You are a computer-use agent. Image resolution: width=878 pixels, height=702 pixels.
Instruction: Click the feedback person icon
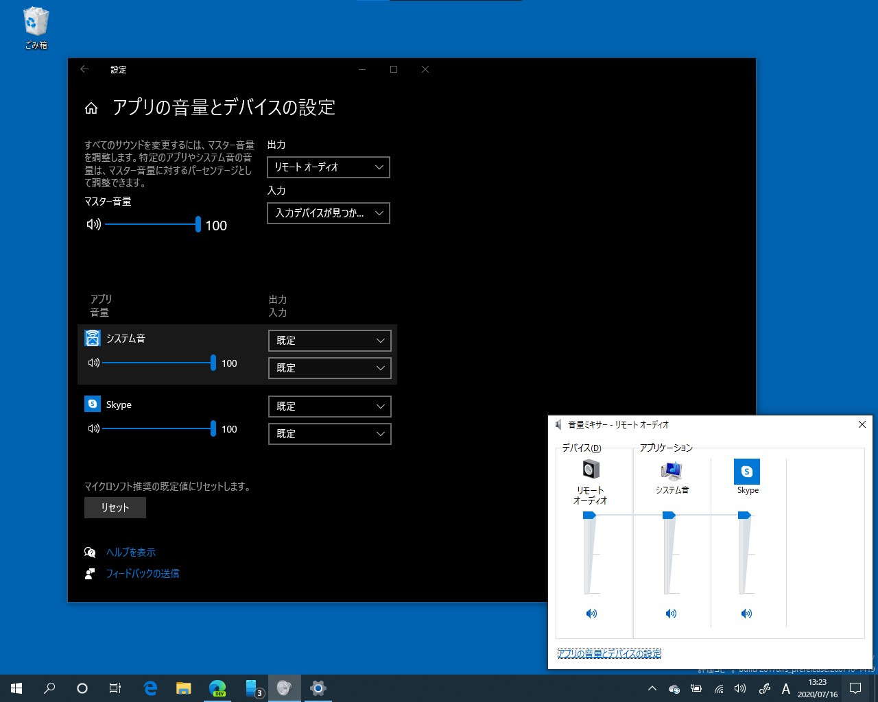pyautogui.click(x=90, y=574)
